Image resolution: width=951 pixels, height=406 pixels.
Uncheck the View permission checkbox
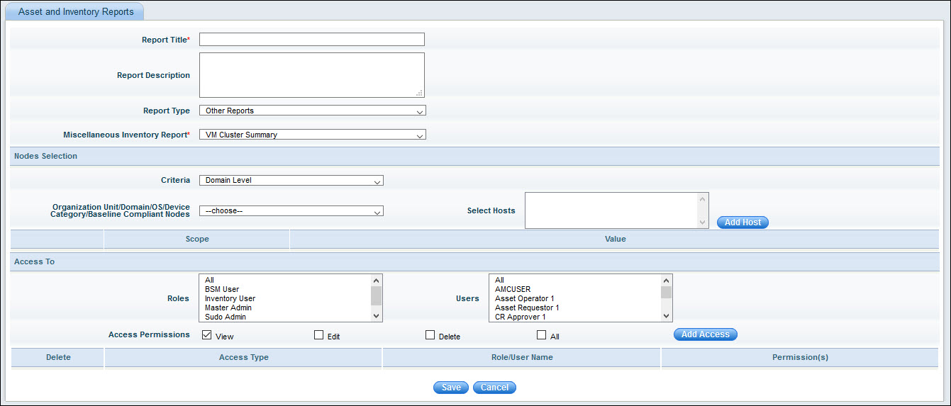[x=207, y=335]
